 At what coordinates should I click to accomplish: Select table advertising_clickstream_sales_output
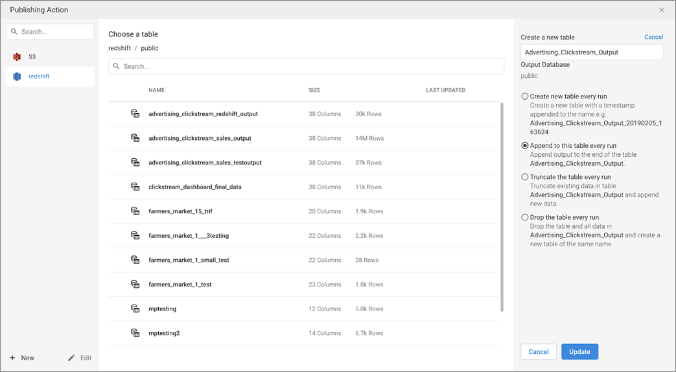point(200,138)
